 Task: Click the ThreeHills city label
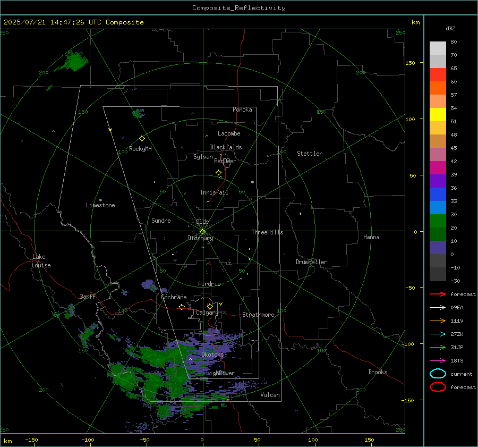[267, 232]
